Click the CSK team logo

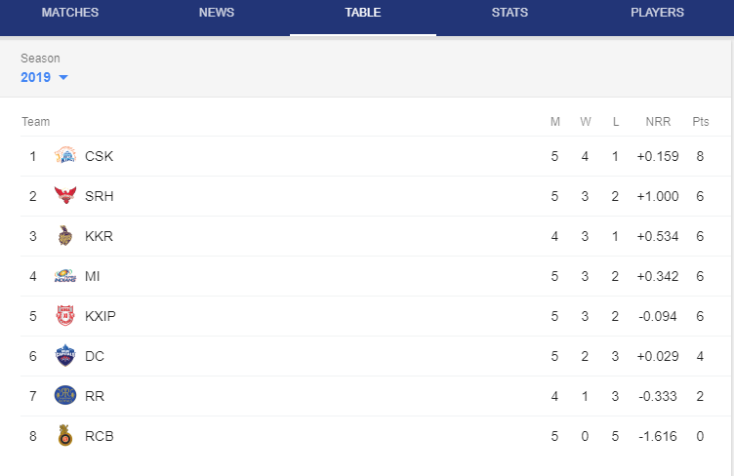coord(65,156)
